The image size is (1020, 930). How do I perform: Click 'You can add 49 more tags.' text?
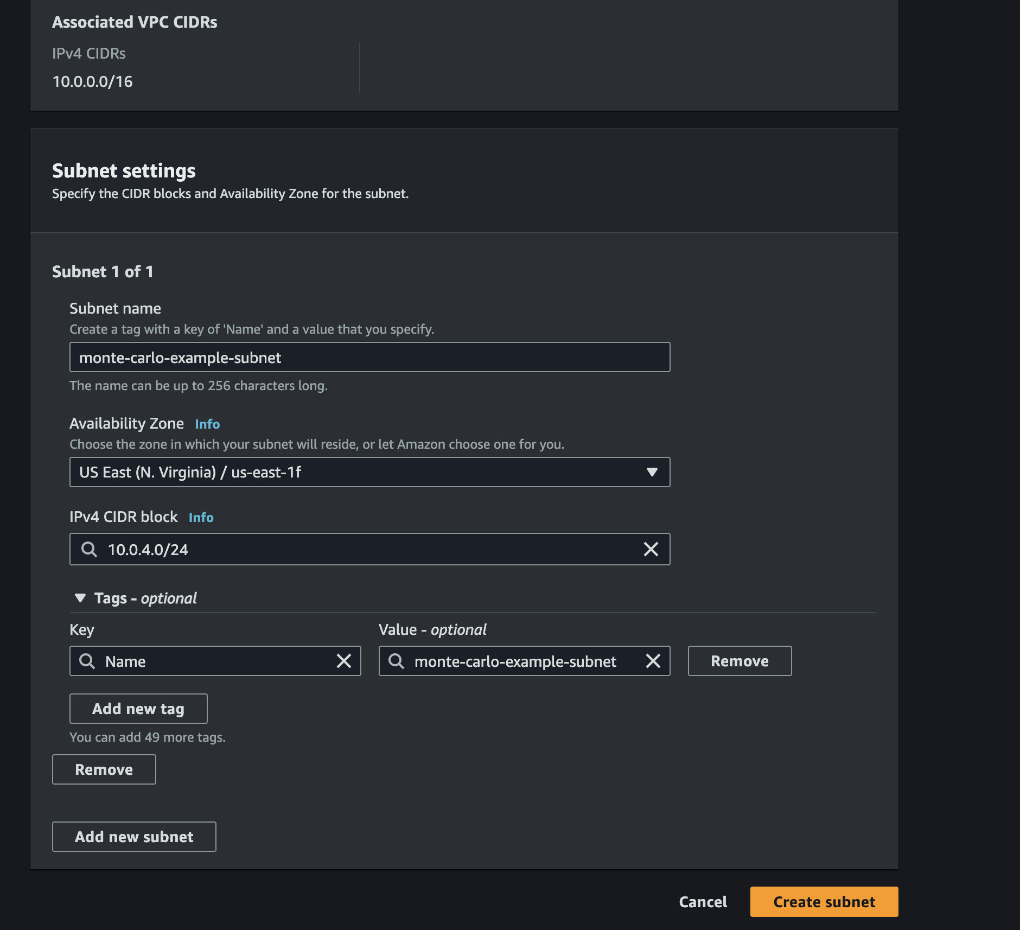(x=148, y=737)
